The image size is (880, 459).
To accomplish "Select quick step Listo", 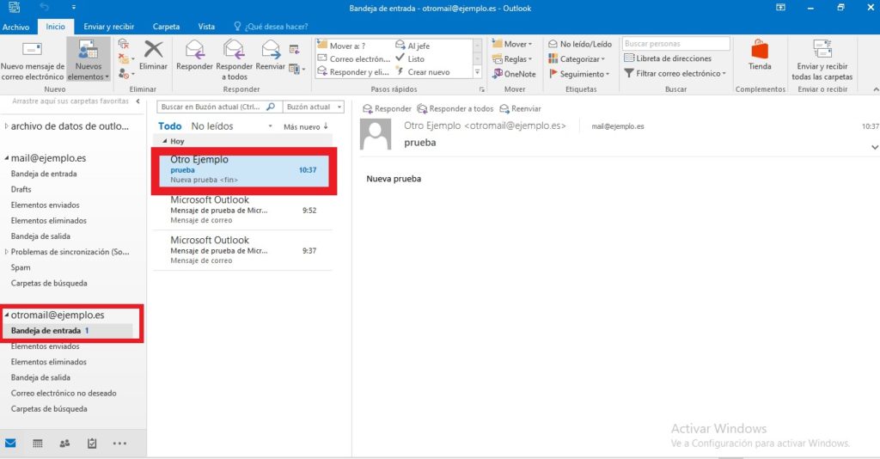I will (x=410, y=58).
